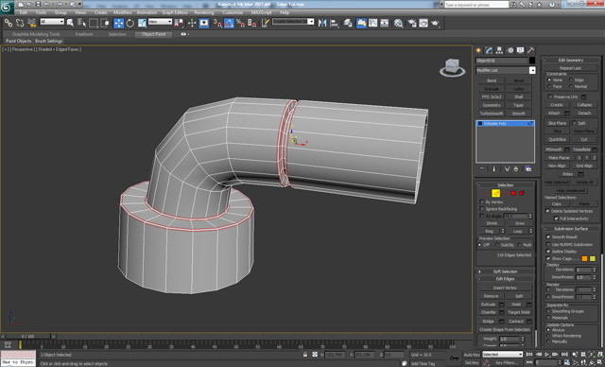Toggle the Isoline Display checkbox
This screenshot has height=367, width=605.
(548, 252)
